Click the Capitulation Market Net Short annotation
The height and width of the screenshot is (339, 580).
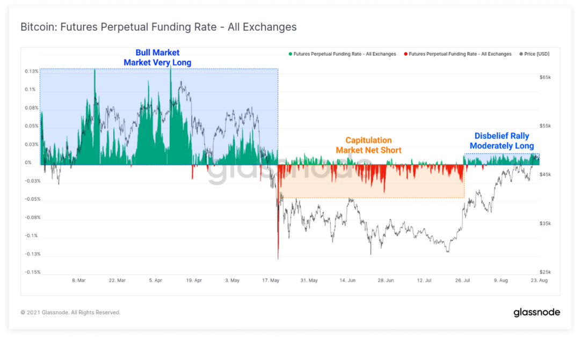(369, 145)
